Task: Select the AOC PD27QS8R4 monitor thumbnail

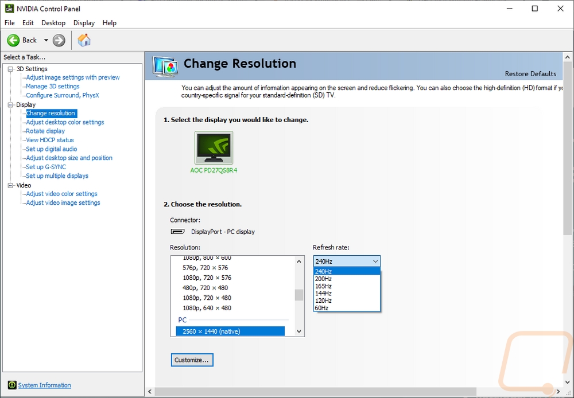Action: (x=214, y=148)
